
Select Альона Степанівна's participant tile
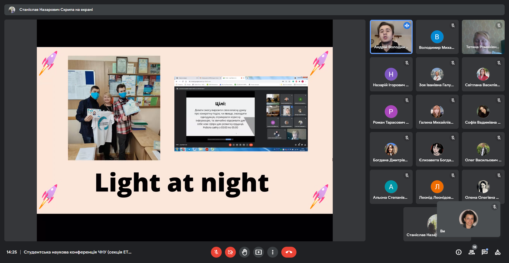point(391,187)
